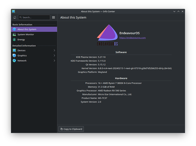Select About this System in sidebar
This screenshot has width=196, height=146.
point(34,29)
